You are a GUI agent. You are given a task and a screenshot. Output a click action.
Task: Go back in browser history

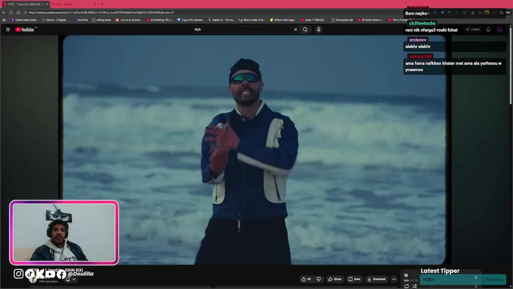pyautogui.click(x=4, y=12)
